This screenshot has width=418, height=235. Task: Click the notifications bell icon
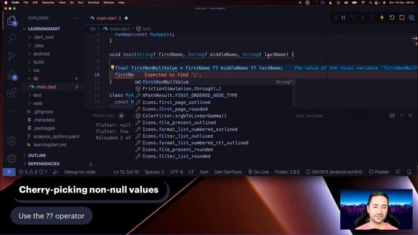pos(410,172)
